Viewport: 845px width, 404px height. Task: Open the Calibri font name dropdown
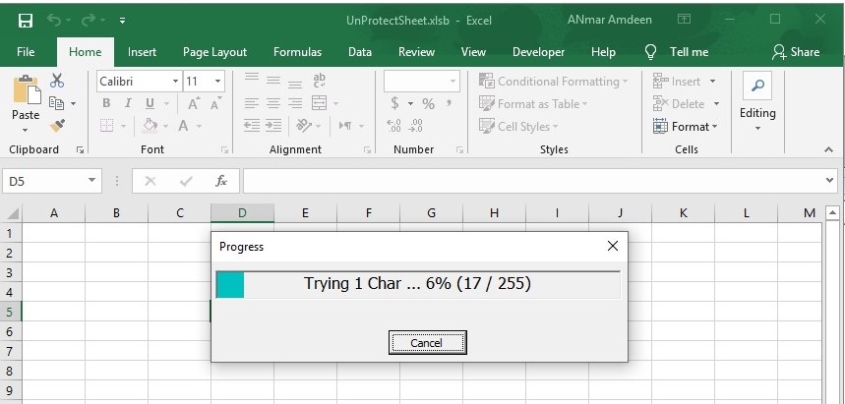pos(175,82)
